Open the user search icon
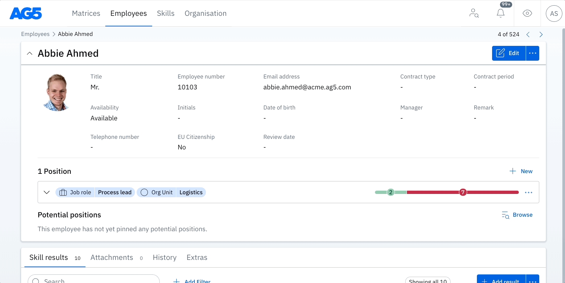 [x=474, y=13]
